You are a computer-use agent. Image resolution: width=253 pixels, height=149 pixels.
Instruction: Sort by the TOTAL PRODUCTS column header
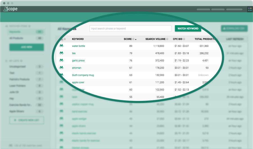click(x=205, y=39)
